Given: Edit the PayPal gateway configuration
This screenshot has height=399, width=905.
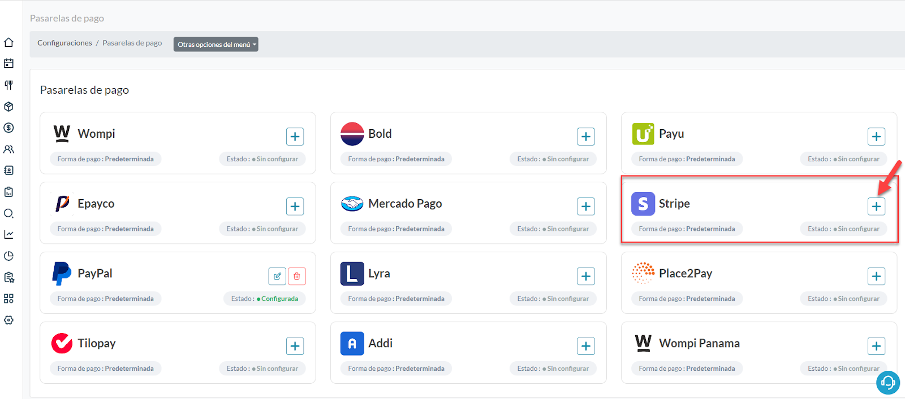Looking at the screenshot, I should click(x=277, y=276).
